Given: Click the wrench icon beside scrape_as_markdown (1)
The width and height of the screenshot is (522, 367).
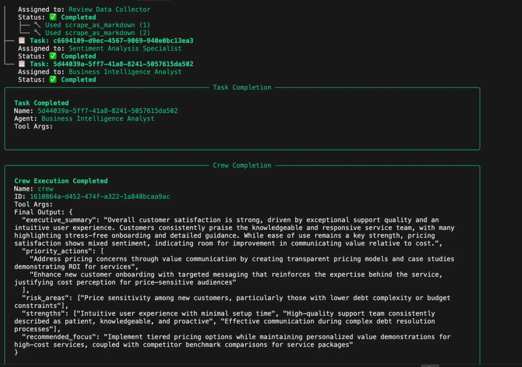Looking at the screenshot, I should (37, 25).
